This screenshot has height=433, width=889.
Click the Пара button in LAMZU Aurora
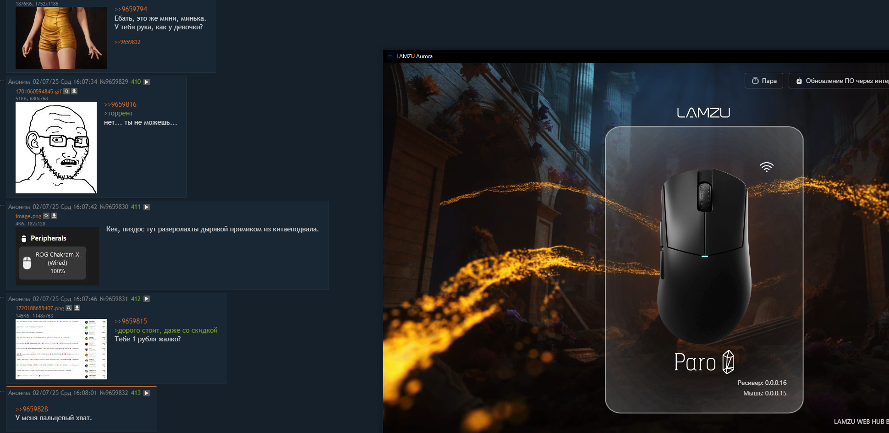click(764, 81)
